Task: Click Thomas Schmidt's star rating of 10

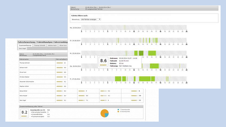Action: pyautogui.click(x=59, y=63)
